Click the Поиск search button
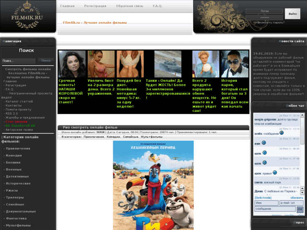The image size is (307, 230). 46,60
